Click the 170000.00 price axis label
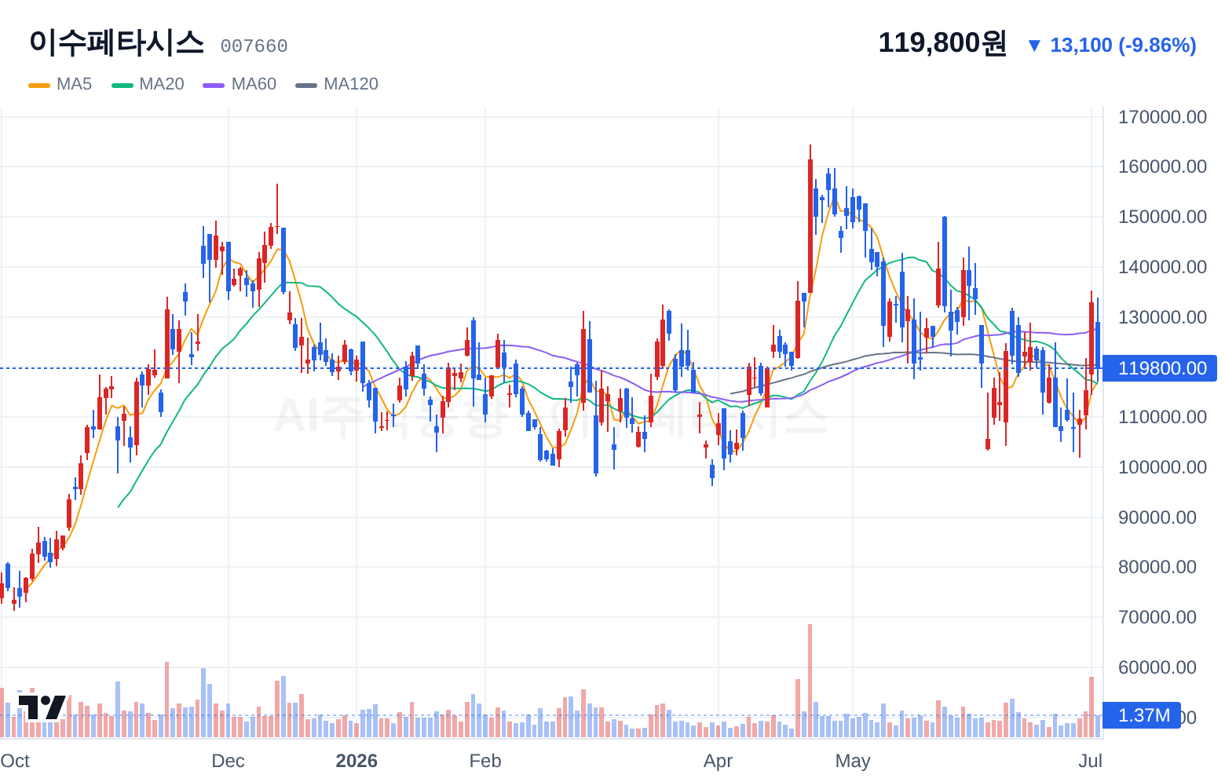 pos(1162,117)
